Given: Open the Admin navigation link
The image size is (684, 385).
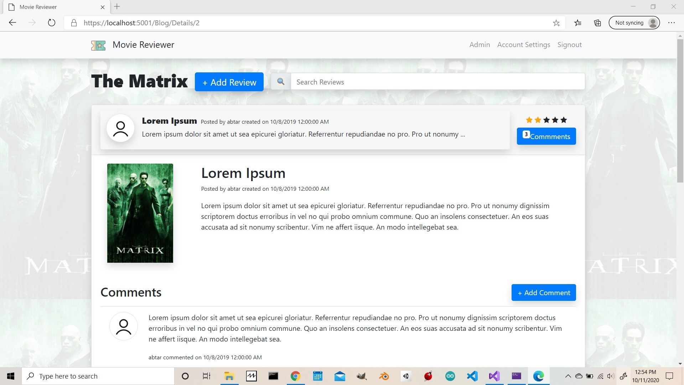Looking at the screenshot, I should click(x=480, y=45).
